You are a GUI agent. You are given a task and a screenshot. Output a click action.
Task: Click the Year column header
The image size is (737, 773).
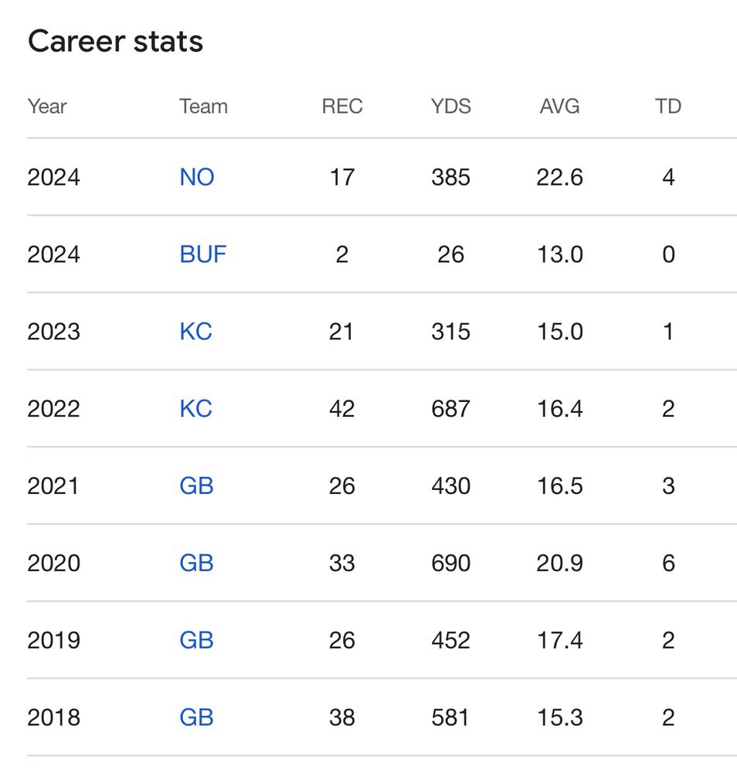click(x=47, y=106)
